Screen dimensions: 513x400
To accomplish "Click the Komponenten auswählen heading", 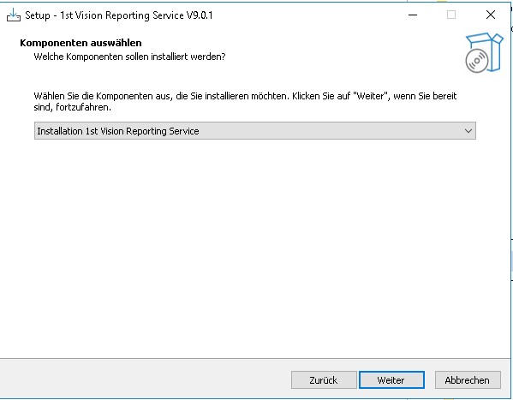I will coord(81,43).
